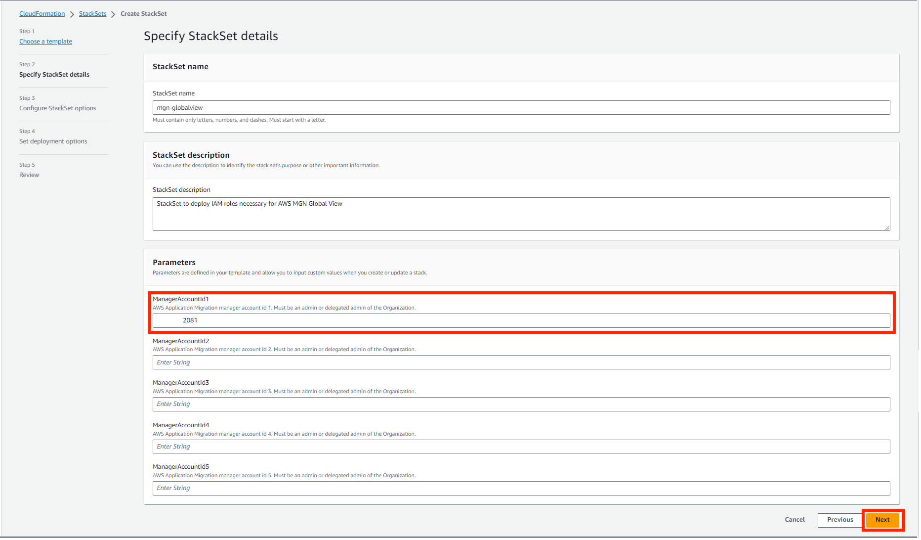Viewport: 921px width, 540px height.
Task: Select the Review step label
Action: 29,175
